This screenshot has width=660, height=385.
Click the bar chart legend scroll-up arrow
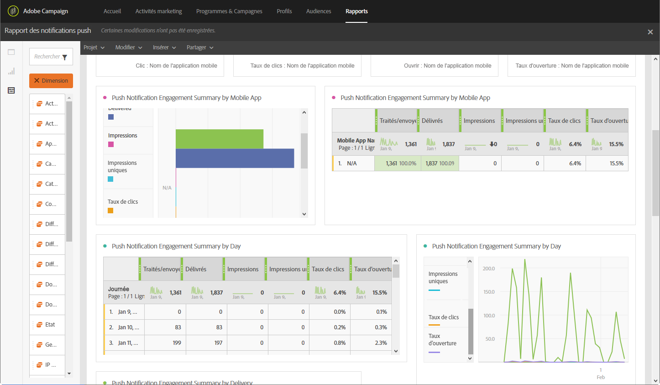coord(304,112)
